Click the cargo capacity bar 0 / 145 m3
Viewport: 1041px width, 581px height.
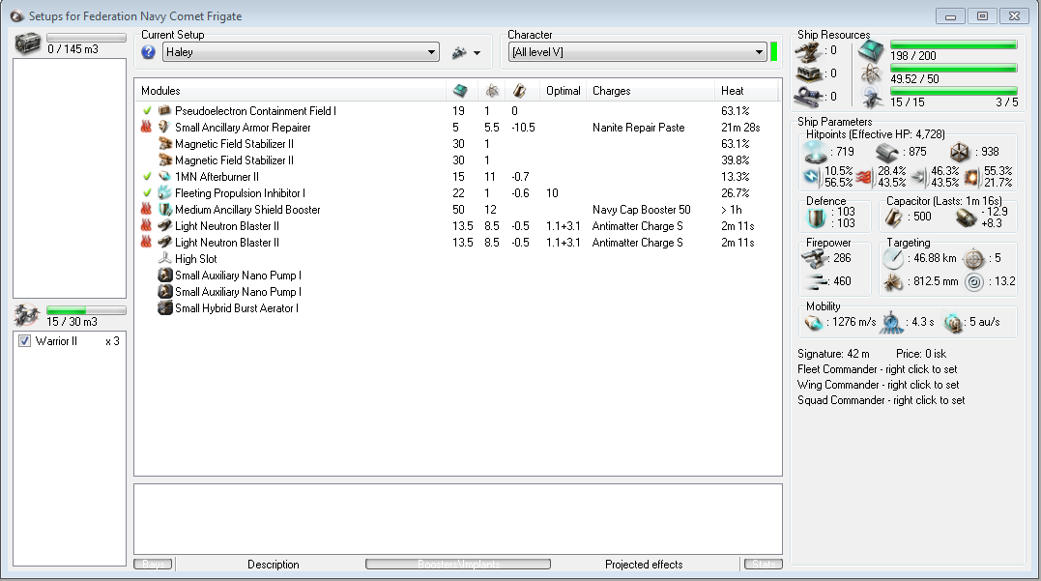coord(86,38)
